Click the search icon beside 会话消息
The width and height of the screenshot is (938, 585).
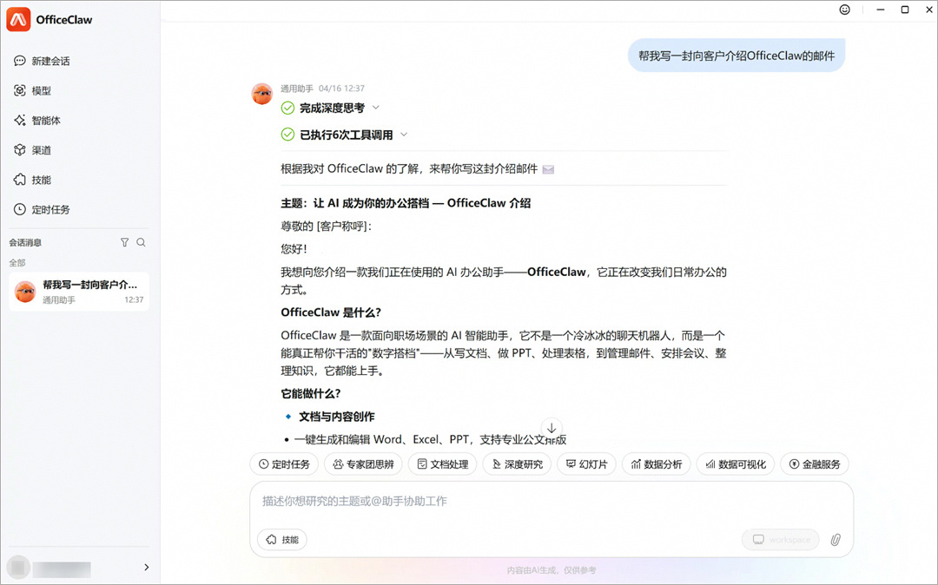(x=142, y=243)
